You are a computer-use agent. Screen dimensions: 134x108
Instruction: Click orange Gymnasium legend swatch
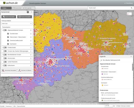[x=102, y=85]
